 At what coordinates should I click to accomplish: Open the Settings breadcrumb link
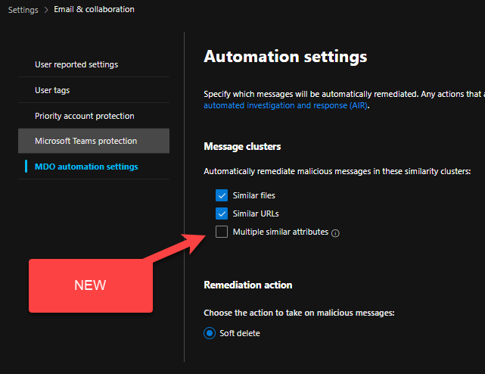[23, 10]
